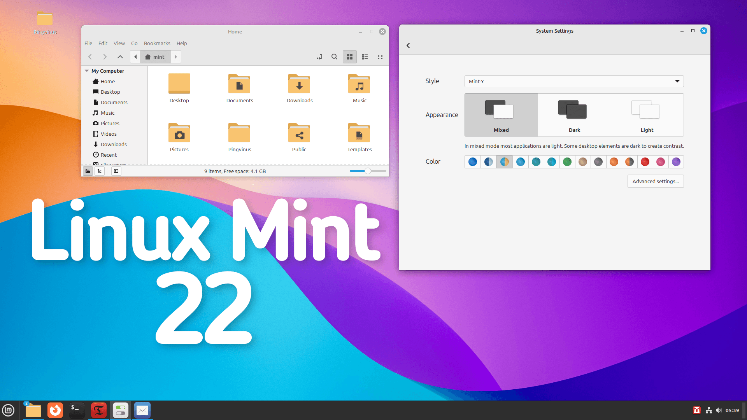Viewport: 747px width, 420px height.
Task: Open the Downloads folder icon
Action: pyautogui.click(x=300, y=88)
